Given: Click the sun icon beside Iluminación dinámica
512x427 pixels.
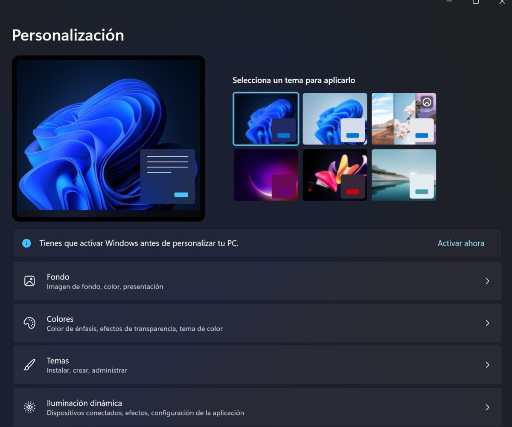Looking at the screenshot, I should point(29,407).
